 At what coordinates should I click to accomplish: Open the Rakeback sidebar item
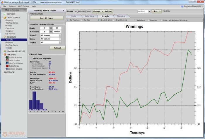pos(9,72)
